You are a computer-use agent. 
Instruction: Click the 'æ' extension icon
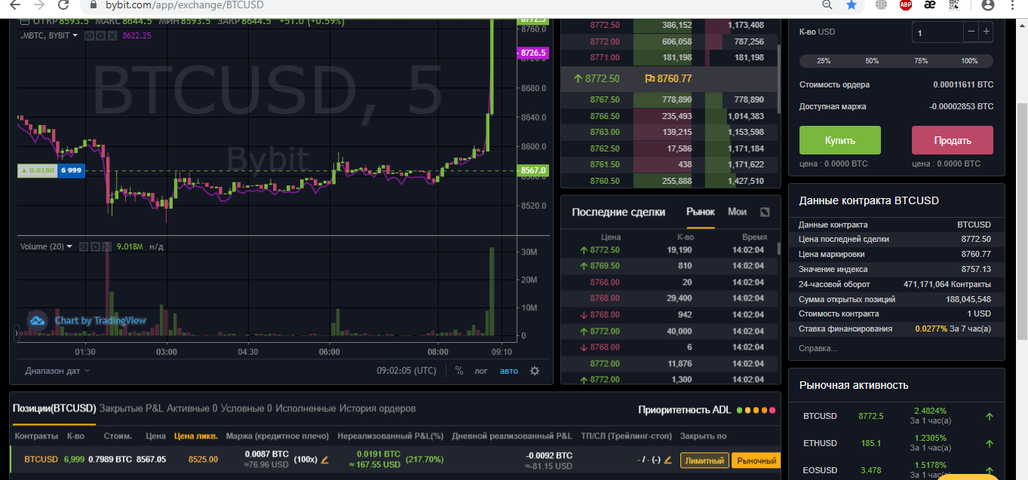(930, 5)
